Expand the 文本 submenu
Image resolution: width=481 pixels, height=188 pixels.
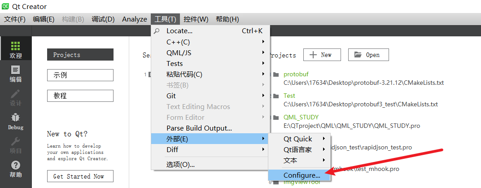click(299, 160)
